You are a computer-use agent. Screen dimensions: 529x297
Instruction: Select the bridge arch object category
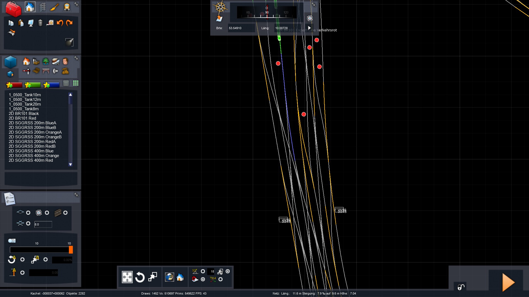point(46,71)
